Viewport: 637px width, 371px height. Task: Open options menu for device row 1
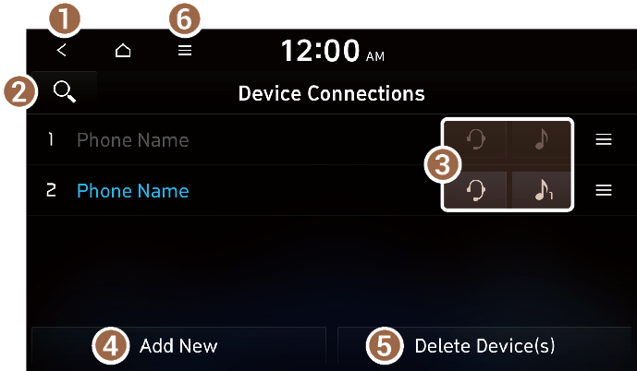pos(604,139)
